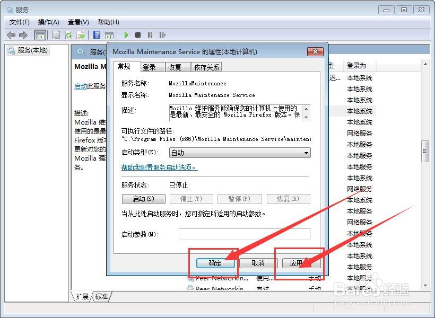This screenshot has width=435, height=318.
Task: Click the 帮助我配置服务启动选项 link
Action: pos(159,167)
